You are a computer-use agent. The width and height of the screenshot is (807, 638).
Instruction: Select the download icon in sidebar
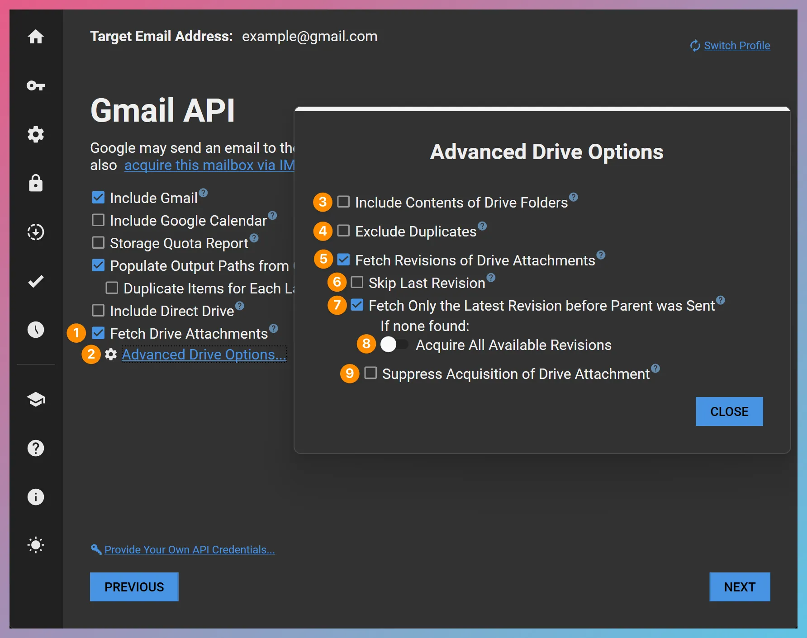36,232
